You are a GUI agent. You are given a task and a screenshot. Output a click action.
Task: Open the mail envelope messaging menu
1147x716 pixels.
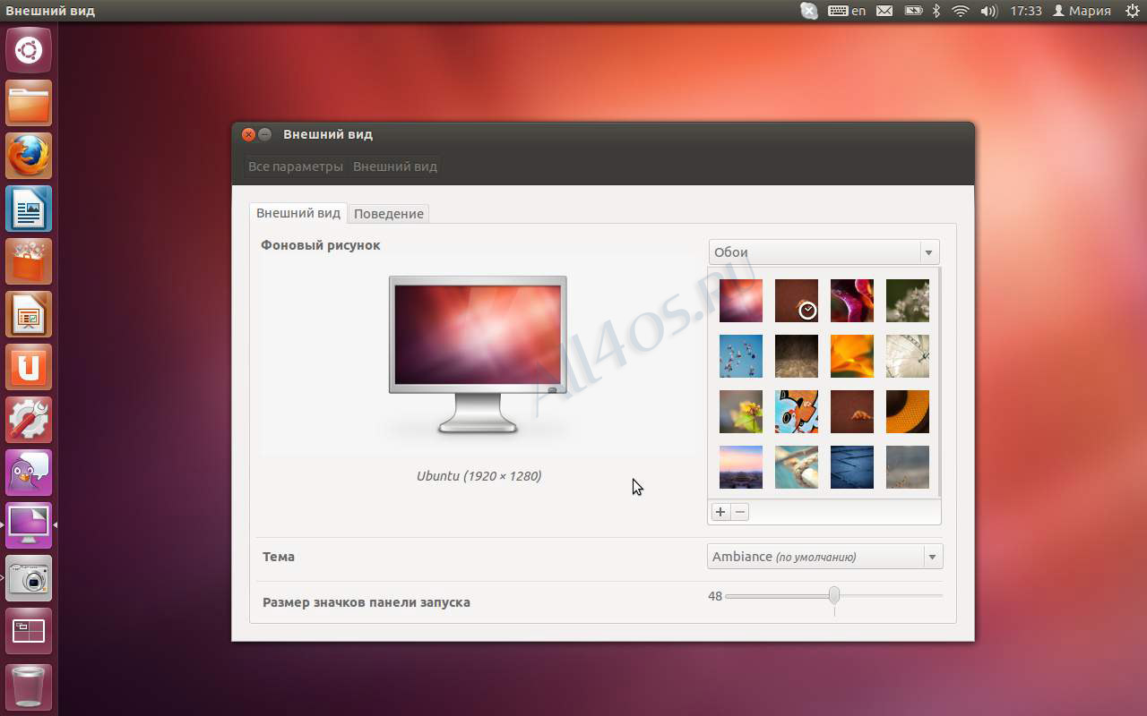884,11
